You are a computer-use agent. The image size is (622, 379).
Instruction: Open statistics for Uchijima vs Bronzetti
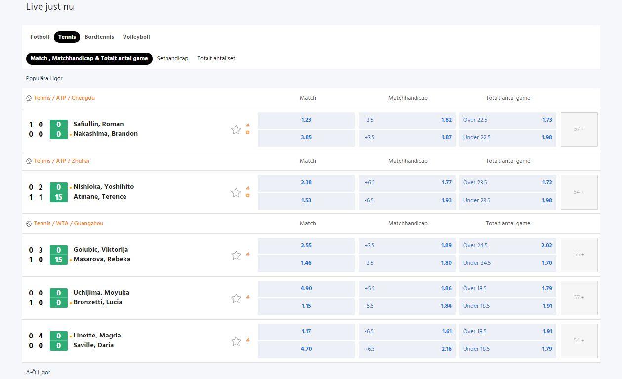click(x=248, y=297)
